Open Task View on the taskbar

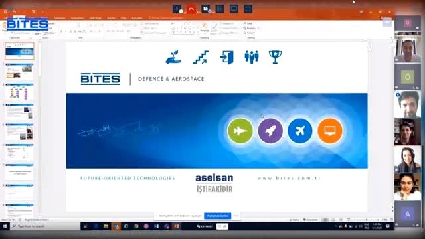pyautogui.click(x=86, y=226)
